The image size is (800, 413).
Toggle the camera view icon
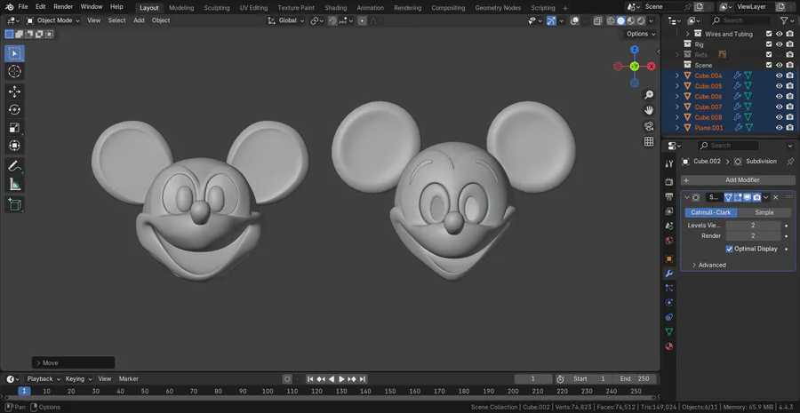(649, 126)
